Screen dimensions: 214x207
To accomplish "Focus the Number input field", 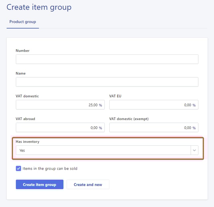I will tap(107, 59).
